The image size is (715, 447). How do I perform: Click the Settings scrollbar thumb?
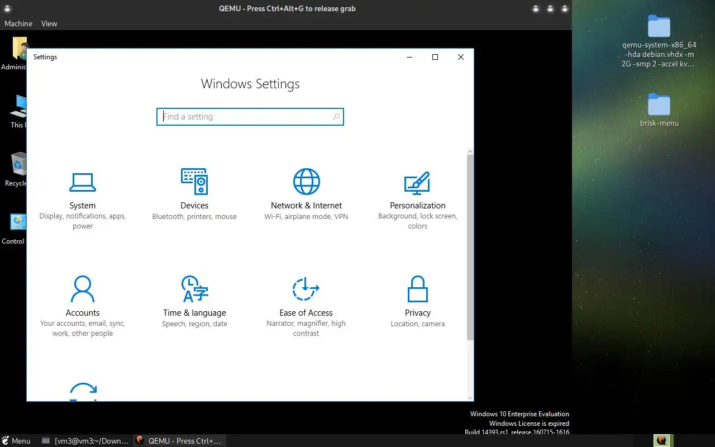coord(470,248)
